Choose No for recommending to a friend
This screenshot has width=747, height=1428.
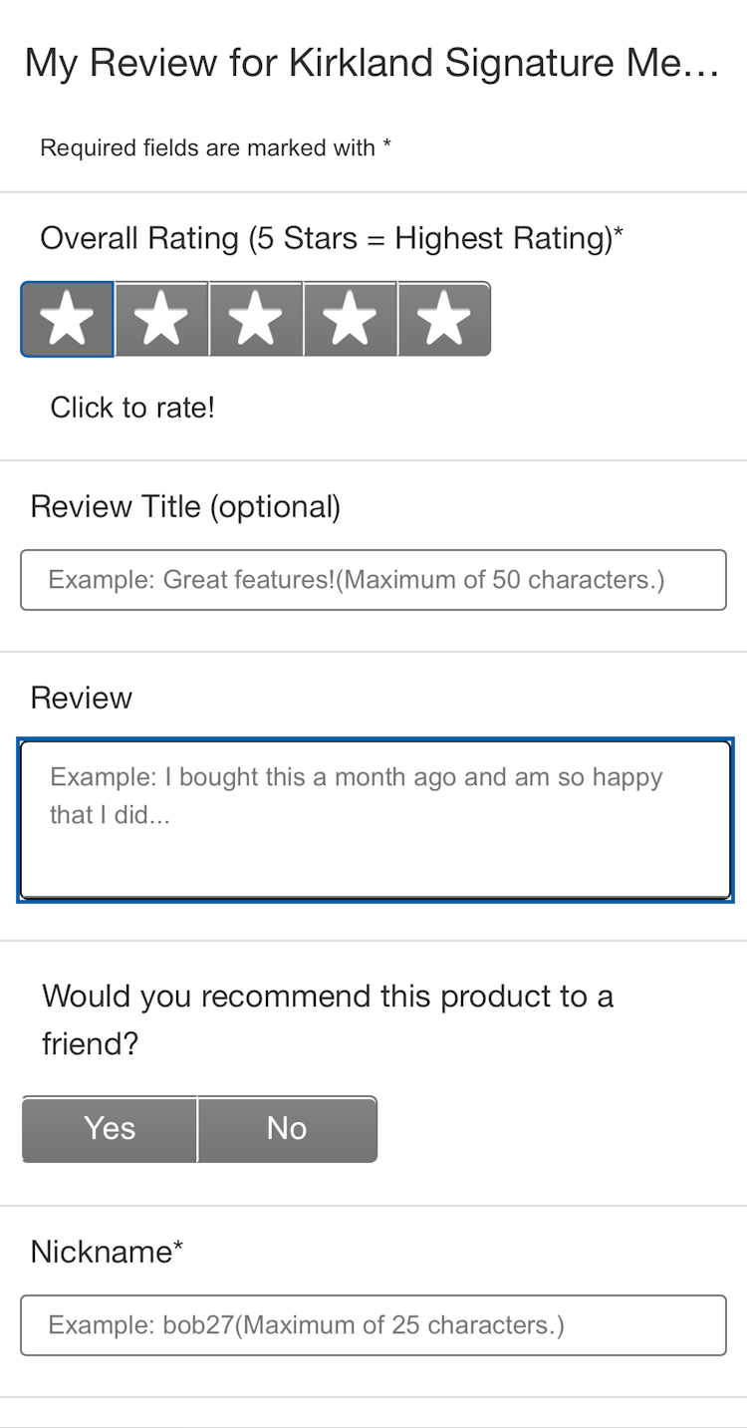click(287, 1128)
